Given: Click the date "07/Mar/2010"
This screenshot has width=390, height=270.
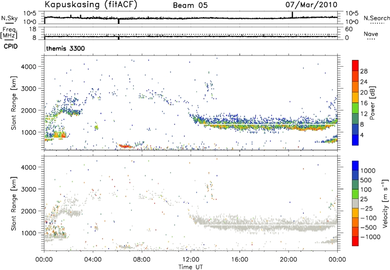Looking at the screenshot, I should pyautogui.click(x=312, y=4).
